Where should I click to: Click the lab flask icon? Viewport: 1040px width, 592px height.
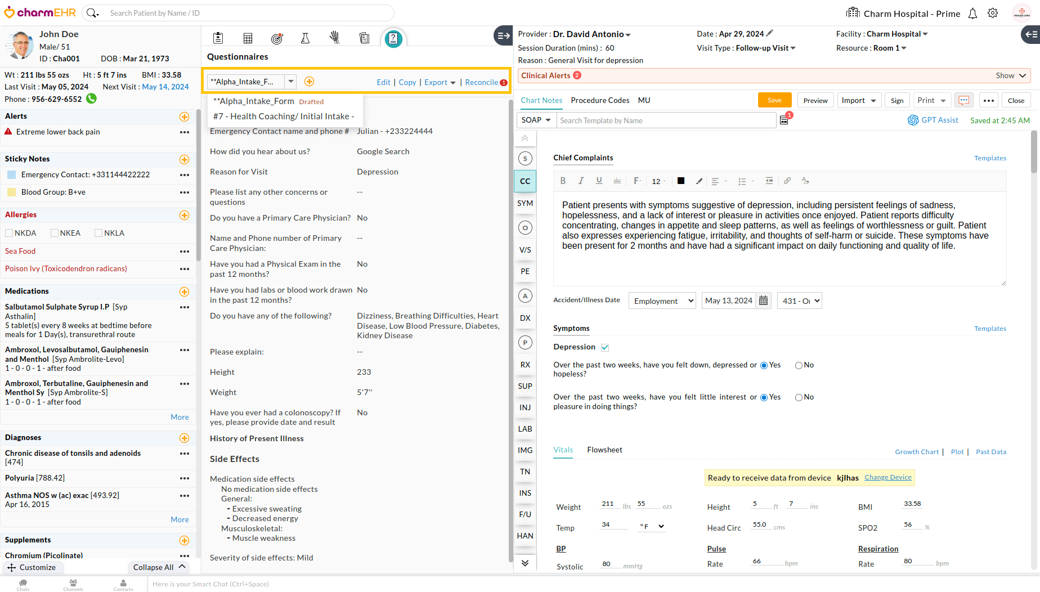305,38
